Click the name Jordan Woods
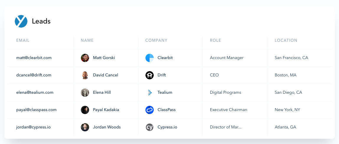The height and width of the screenshot is (144, 339). click(x=107, y=127)
